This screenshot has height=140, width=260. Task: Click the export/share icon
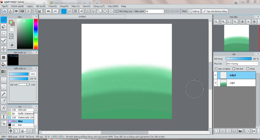pyautogui.click(x=10, y=11)
